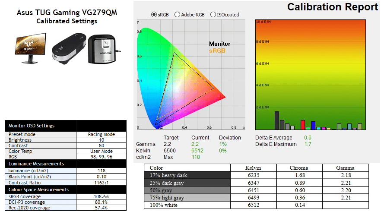Click the sRGB coverage value 108.6%

point(102,196)
